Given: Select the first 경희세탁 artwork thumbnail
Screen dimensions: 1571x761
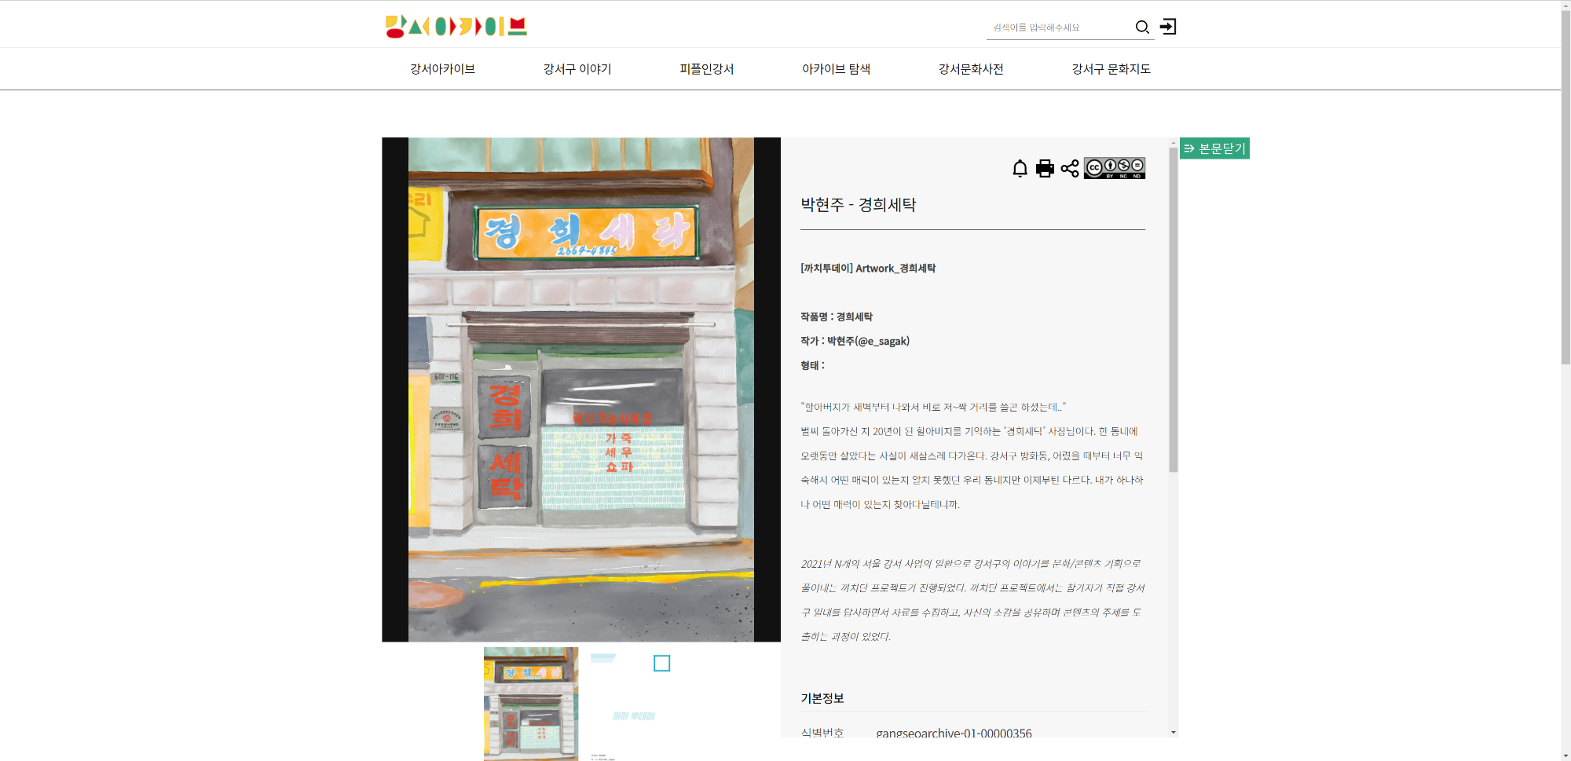Looking at the screenshot, I should (x=531, y=703).
